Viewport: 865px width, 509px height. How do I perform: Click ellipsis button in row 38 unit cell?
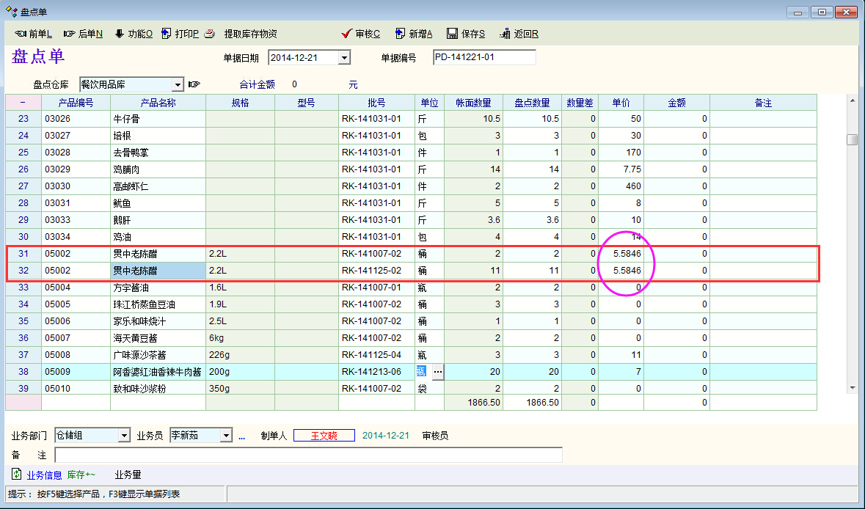pos(437,372)
